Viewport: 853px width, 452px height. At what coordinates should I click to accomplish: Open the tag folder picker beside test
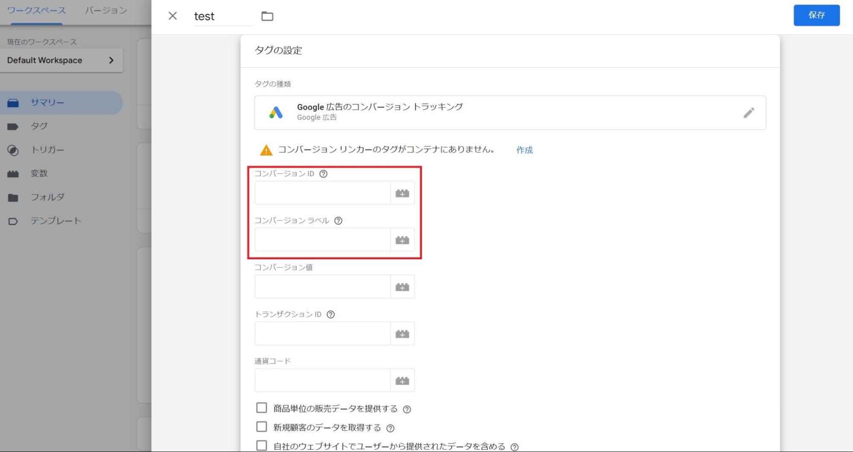coord(267,16)
